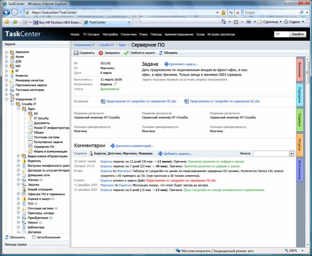The width and height of the screenshot is (312, 256).
Task: Click the Google search box
Action: coord(271,12)
